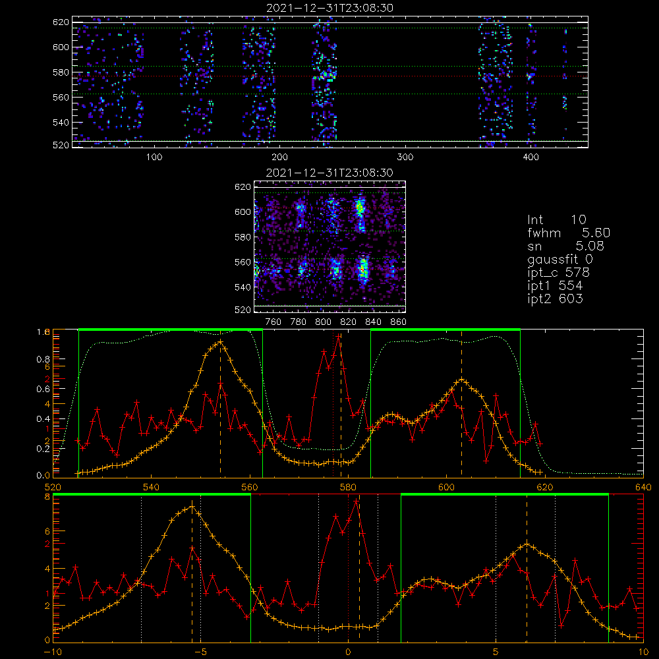Screen dimensions: 659x659
Task: Click the orange peak near -5 in bottom plot
Action: point(192,506)
